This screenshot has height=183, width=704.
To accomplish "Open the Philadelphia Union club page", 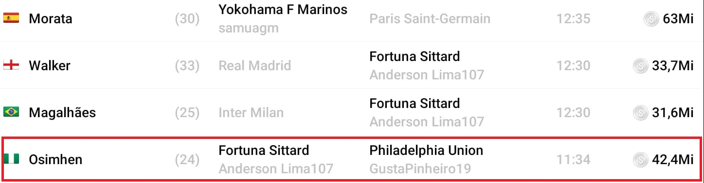I will click(x=426, y=151).
